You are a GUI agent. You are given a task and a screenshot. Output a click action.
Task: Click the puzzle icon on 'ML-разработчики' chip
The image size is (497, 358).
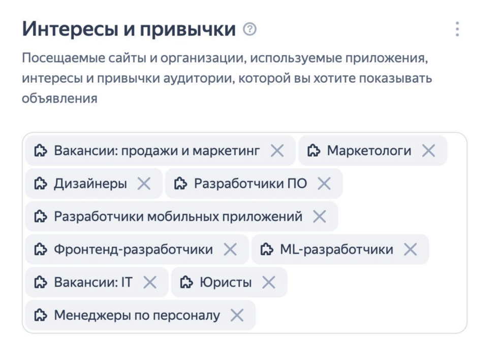(267, 249)
